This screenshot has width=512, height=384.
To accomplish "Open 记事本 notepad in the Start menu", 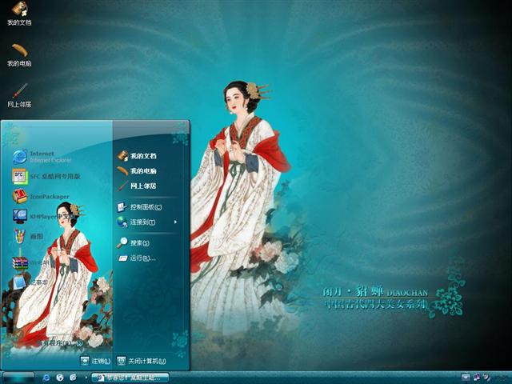I will [x=30, y=282].
